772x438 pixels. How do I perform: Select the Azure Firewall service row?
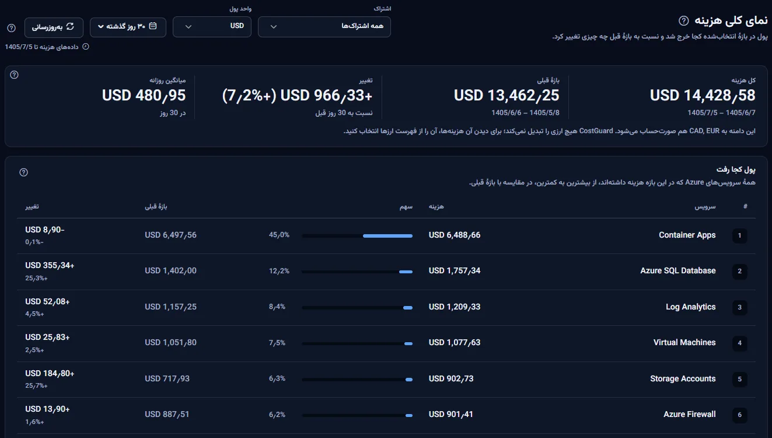click(386, 415)
